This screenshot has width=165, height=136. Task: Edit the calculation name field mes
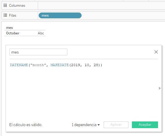pyautogui.click(x=38, y=52)
